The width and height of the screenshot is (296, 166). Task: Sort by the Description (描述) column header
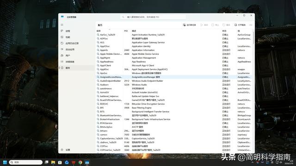coord(134,31)
